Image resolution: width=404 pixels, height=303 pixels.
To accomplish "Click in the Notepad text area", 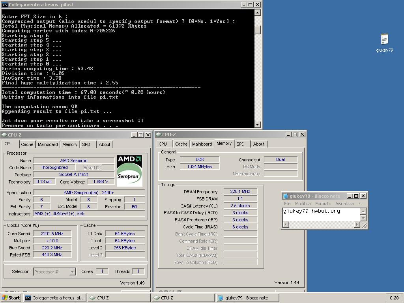I will point(321,215).
